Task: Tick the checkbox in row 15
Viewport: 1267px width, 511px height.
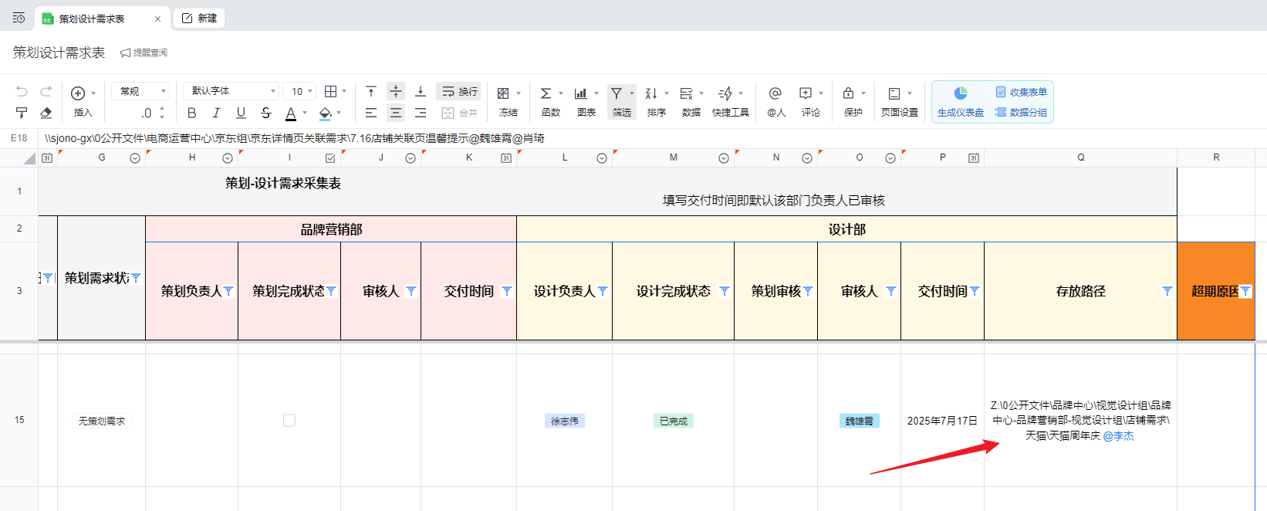Action: pyautogui.click(x=289, y=421)
